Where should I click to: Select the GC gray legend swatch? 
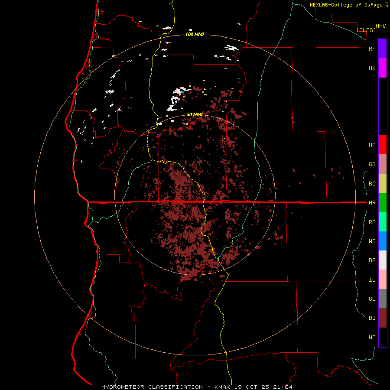(x=383, y=299)
